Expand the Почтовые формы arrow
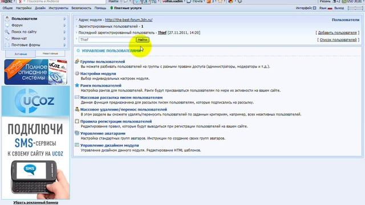The width and height of the screenshot is (365, 205). tap(64, 44)
